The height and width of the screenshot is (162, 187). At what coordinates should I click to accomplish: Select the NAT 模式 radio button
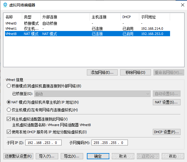[9, 102]
